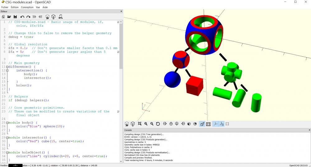The width and height of the screenshot is (311, 167).
Task: Toggle Perspective projection
Action: pyautogui.click(x=202, y=124)
